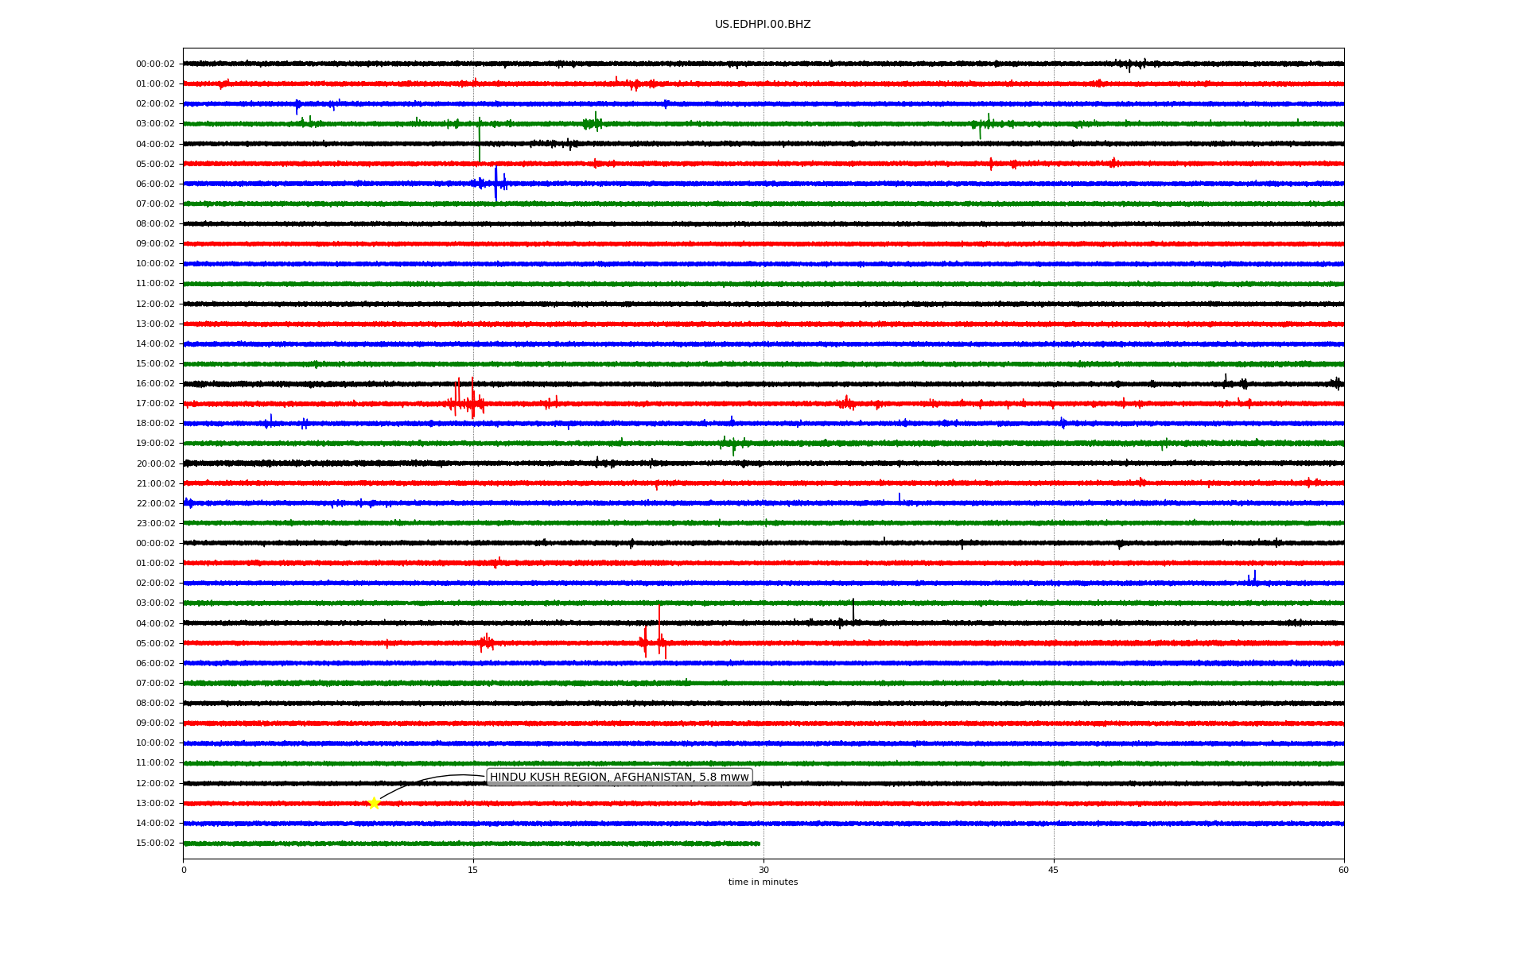Click the yellow earthquake star marker

click(x=374, y=803)
